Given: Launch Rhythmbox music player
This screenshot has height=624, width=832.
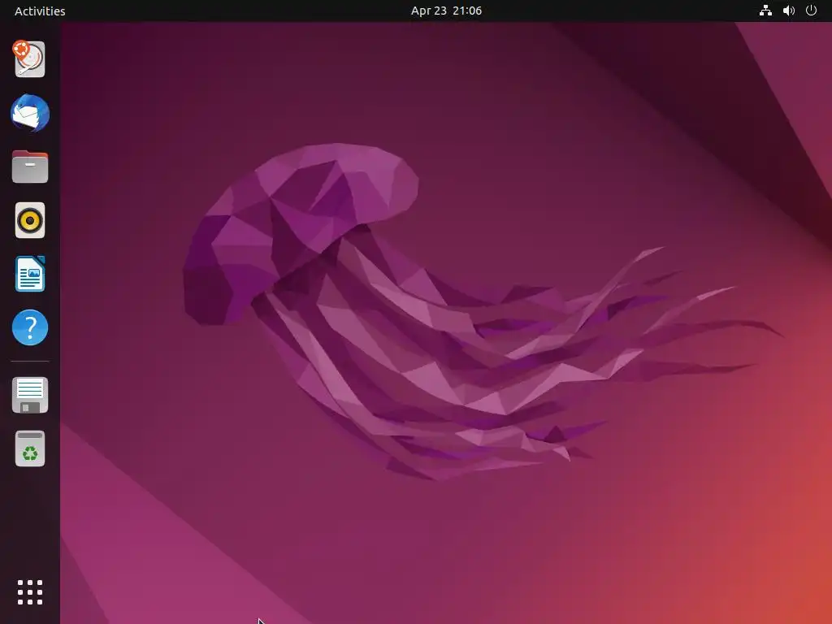Looking at the screenshot, I should coord(30,220).
